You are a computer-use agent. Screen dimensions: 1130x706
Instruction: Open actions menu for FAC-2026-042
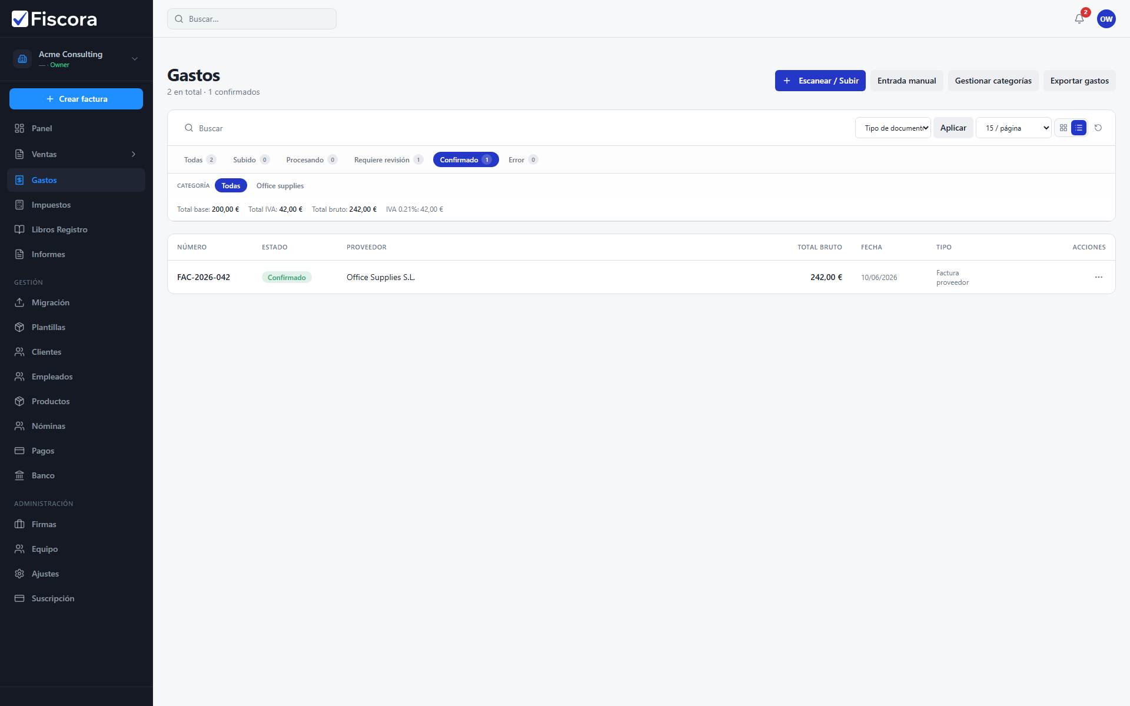tap(1098, 277)
